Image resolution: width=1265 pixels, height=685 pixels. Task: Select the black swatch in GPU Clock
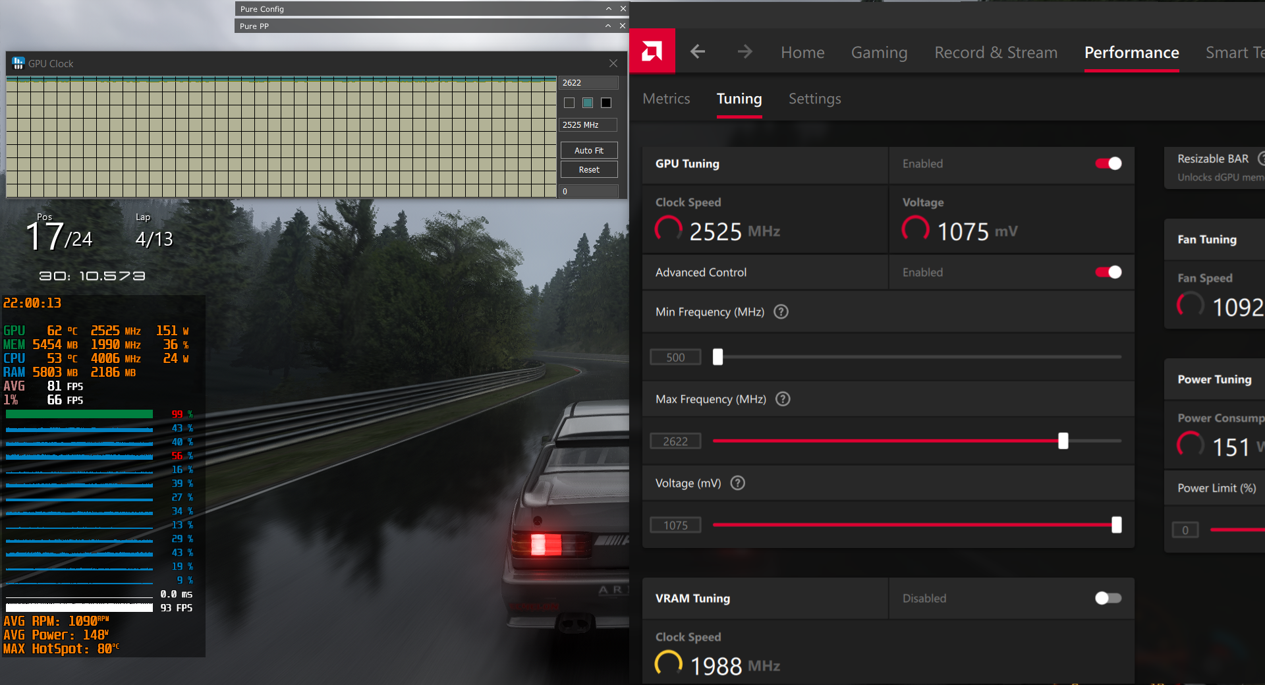coord(606,103)
